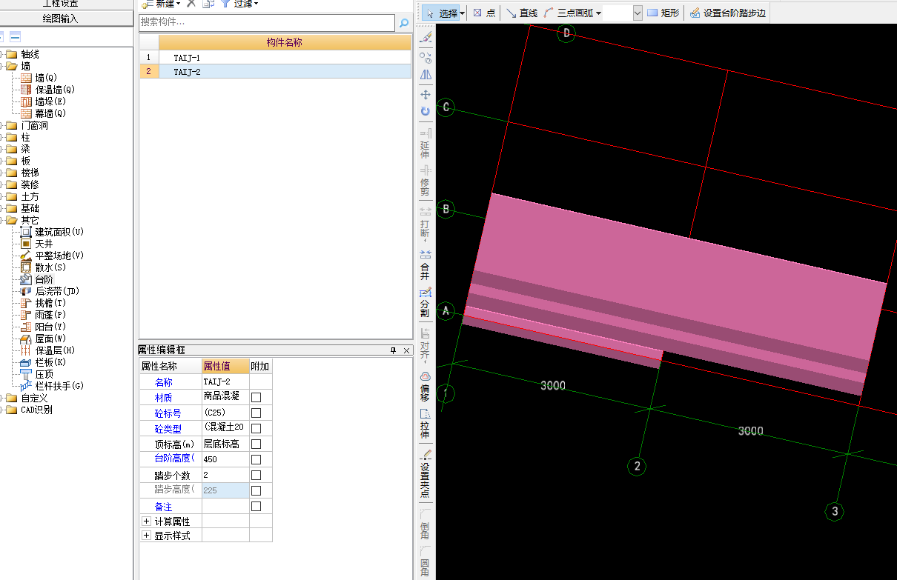This screenshot has width=897, height=580.
Task: Click the search magnifier icon
Action: point(404,23)
